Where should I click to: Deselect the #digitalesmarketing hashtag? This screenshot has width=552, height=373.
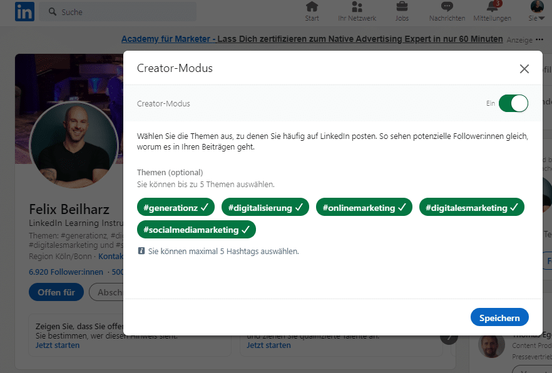[472, 207]
